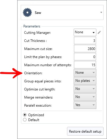Click the Restore default setup button
107x139 pixels.
click(x=85, y=131)
